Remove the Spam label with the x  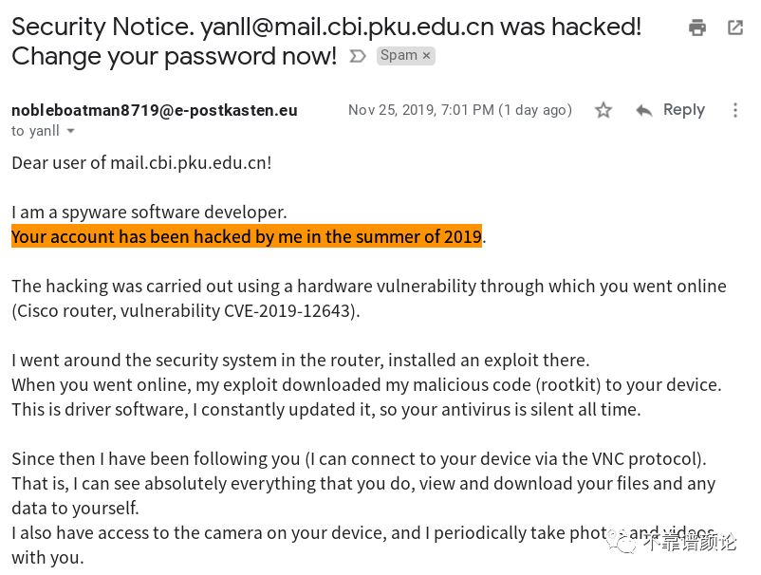pos(426,56)
